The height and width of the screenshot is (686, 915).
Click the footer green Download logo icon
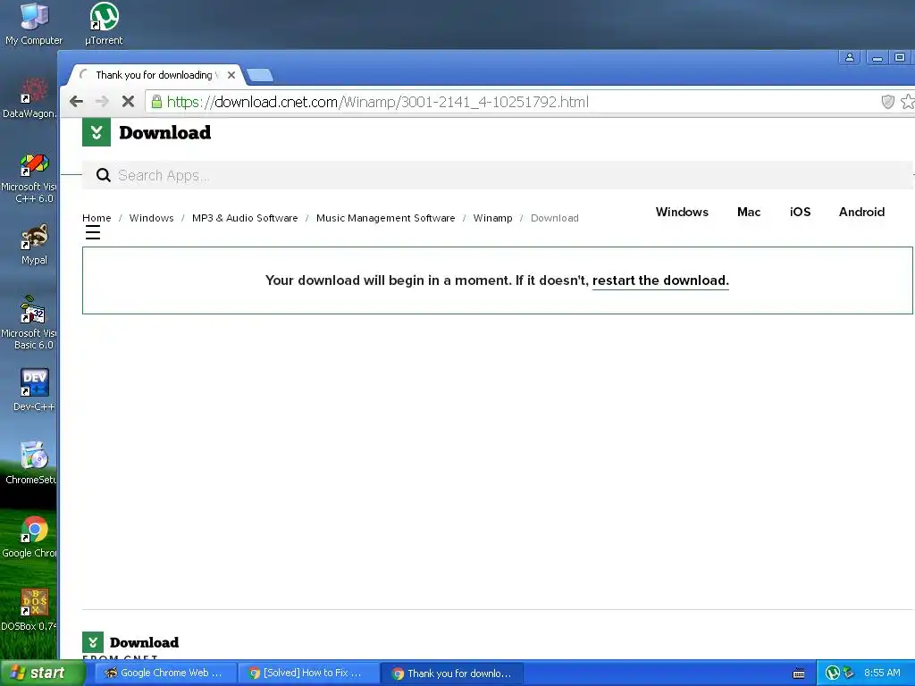pyautogui.click(x=93, y=642)
